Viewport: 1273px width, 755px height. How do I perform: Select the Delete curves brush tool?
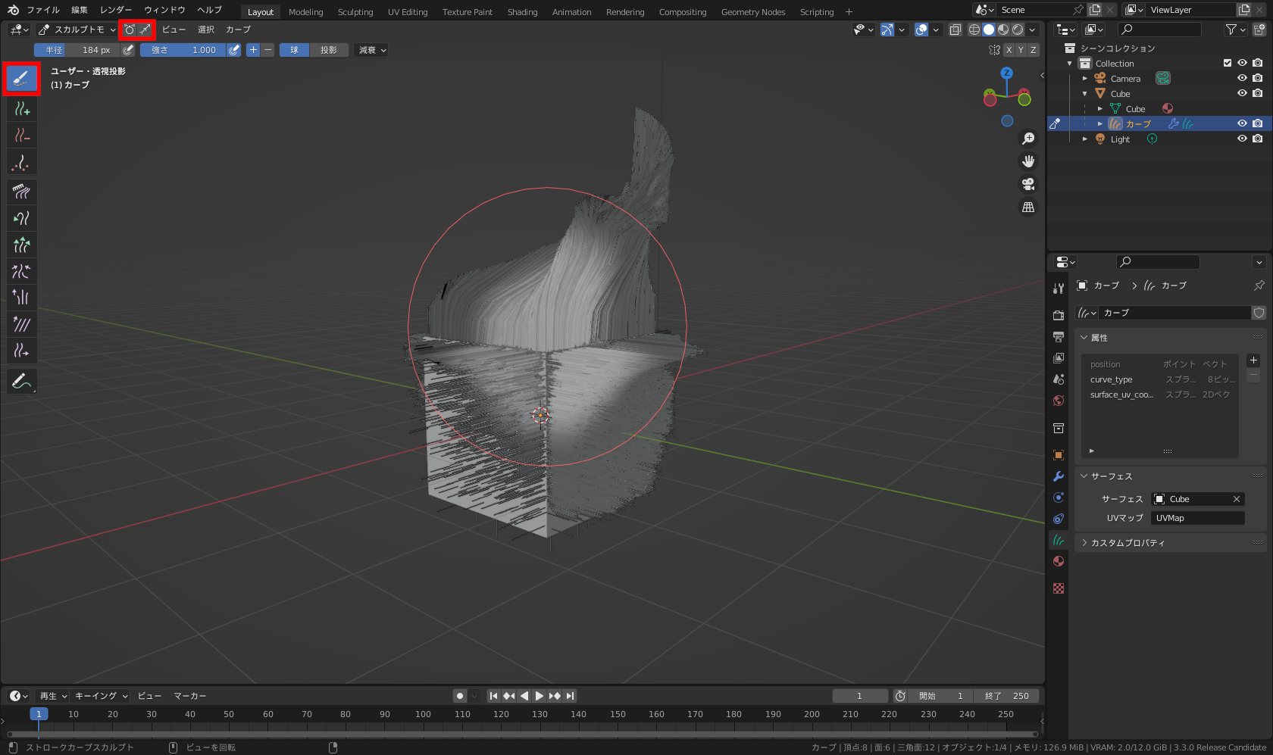(21, 136)
